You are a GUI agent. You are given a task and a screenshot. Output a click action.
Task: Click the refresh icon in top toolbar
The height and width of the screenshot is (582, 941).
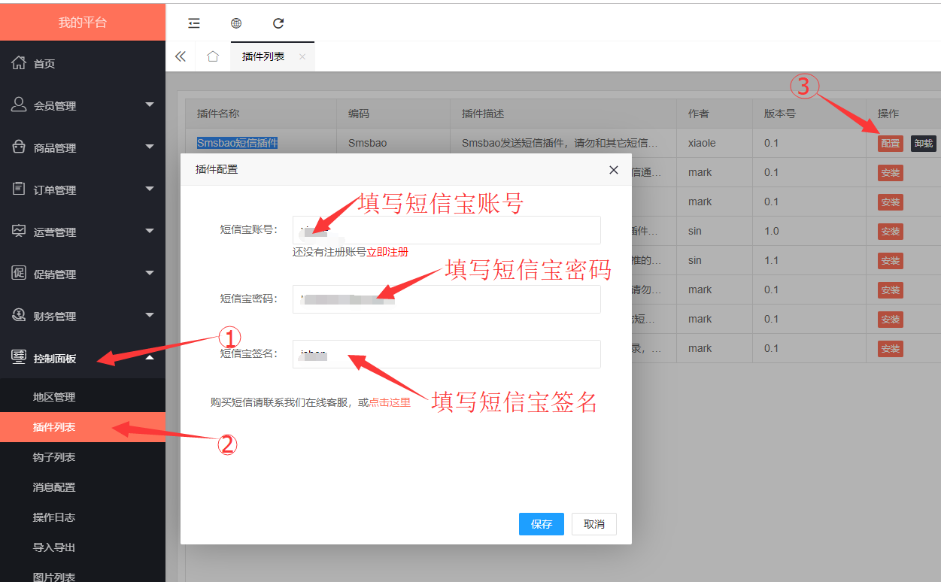pyautogui.click(x=278, y=23)
